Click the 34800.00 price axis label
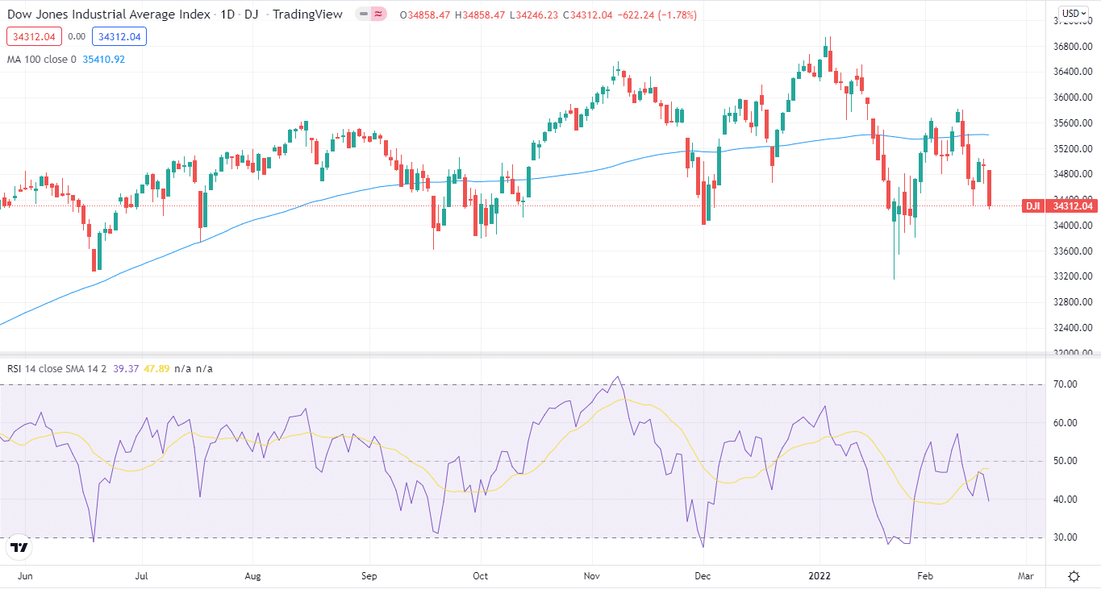Image resolution: width=1101 pixels, height=589 pixels. [1074, 174]
